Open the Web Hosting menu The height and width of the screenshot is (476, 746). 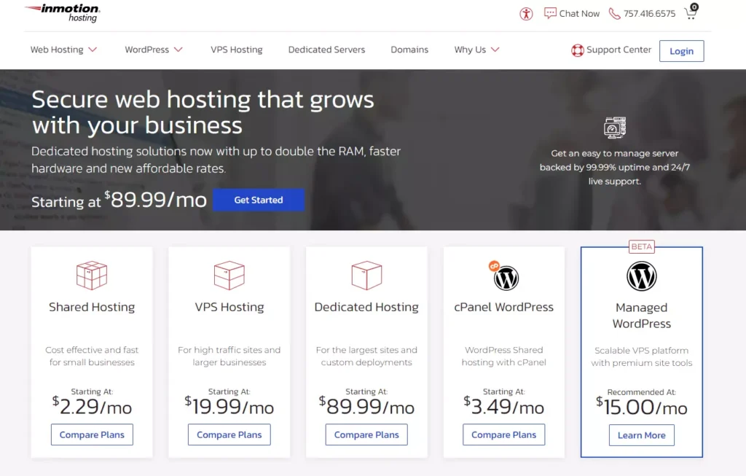click(x=64, y=50)
